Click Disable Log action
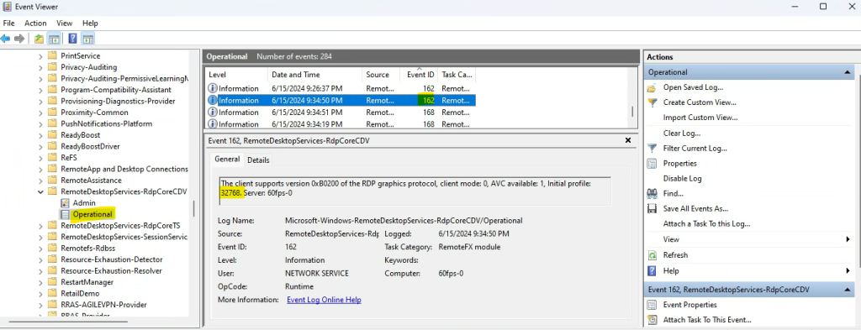 point(683,179)
